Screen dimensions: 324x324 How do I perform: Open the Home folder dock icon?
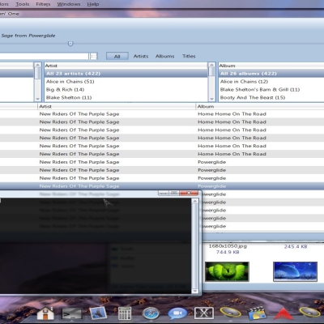pyautogui.click(x=45, y=314)
